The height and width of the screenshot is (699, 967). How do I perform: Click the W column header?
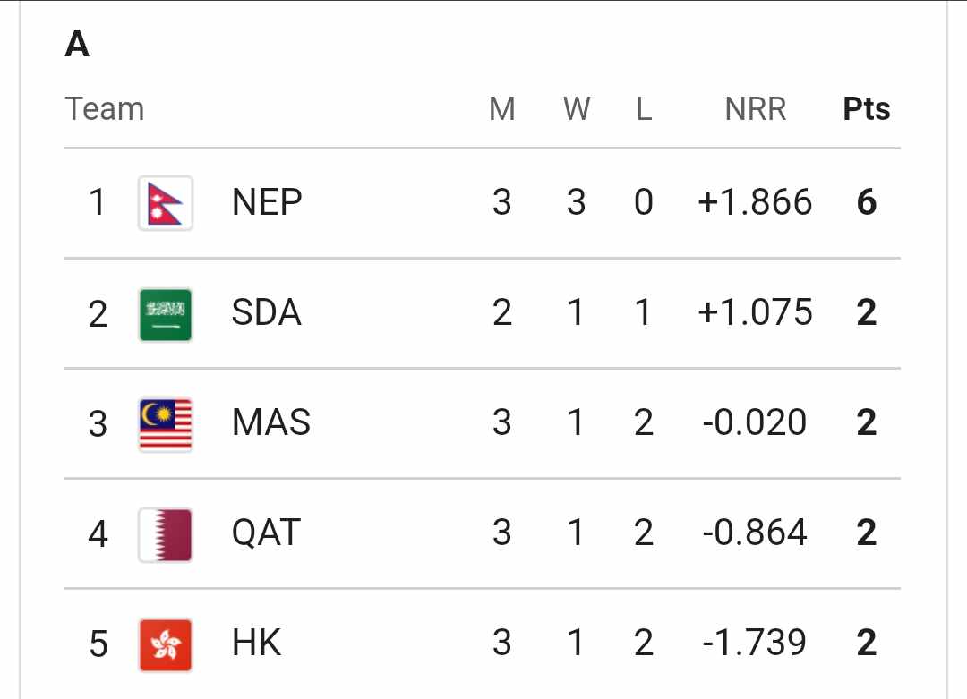coord(576,109)
